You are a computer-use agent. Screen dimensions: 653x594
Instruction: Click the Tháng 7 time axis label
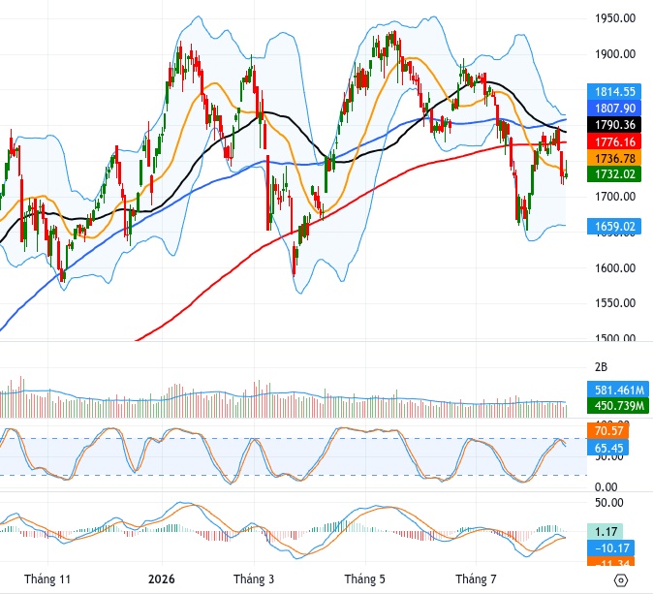476,579
